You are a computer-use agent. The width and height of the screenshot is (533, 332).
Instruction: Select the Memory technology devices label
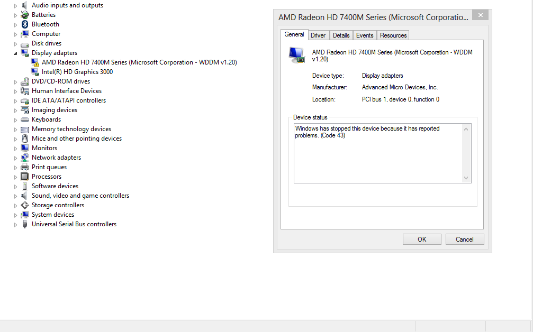[71, 129]
